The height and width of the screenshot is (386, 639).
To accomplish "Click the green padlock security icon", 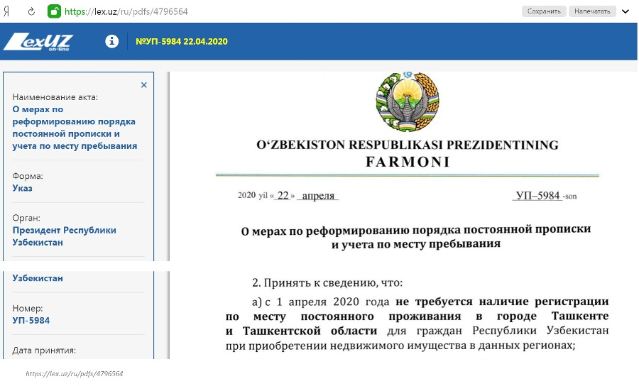I will [x=54, y=11].
